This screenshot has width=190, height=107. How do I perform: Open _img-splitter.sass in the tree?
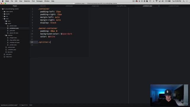click(14, 40)
